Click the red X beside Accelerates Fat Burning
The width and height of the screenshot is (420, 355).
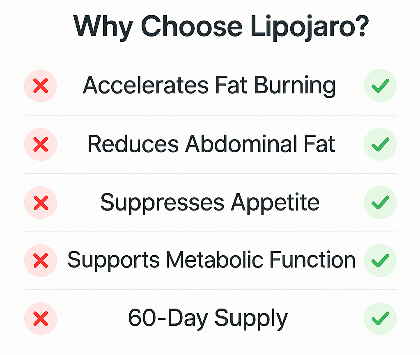coord(41,86)
